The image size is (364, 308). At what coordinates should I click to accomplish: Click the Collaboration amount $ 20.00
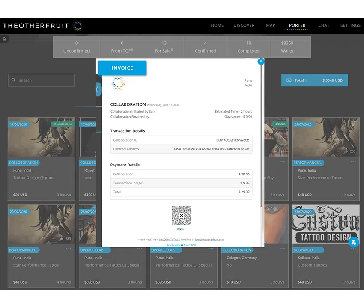click(244, 174)
